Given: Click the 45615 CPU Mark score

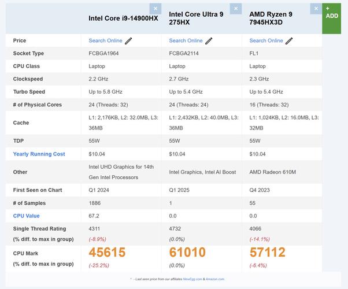Looking at the screenshot, I should click(107, 252).
